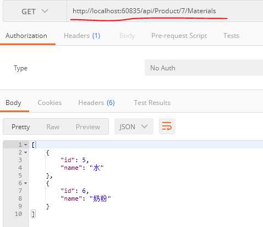Select the response Body tab

13,103
